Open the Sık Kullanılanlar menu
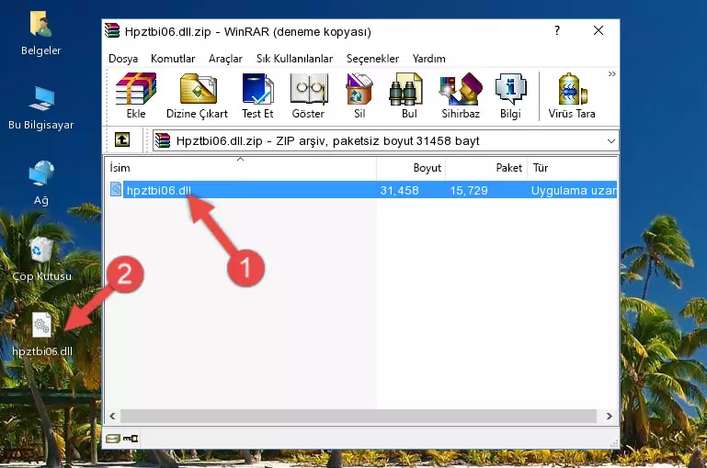Screen dimensions: 707x468 [x=294, y=59]
